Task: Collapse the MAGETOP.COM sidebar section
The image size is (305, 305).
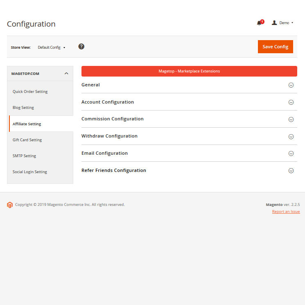Action: 66,74
